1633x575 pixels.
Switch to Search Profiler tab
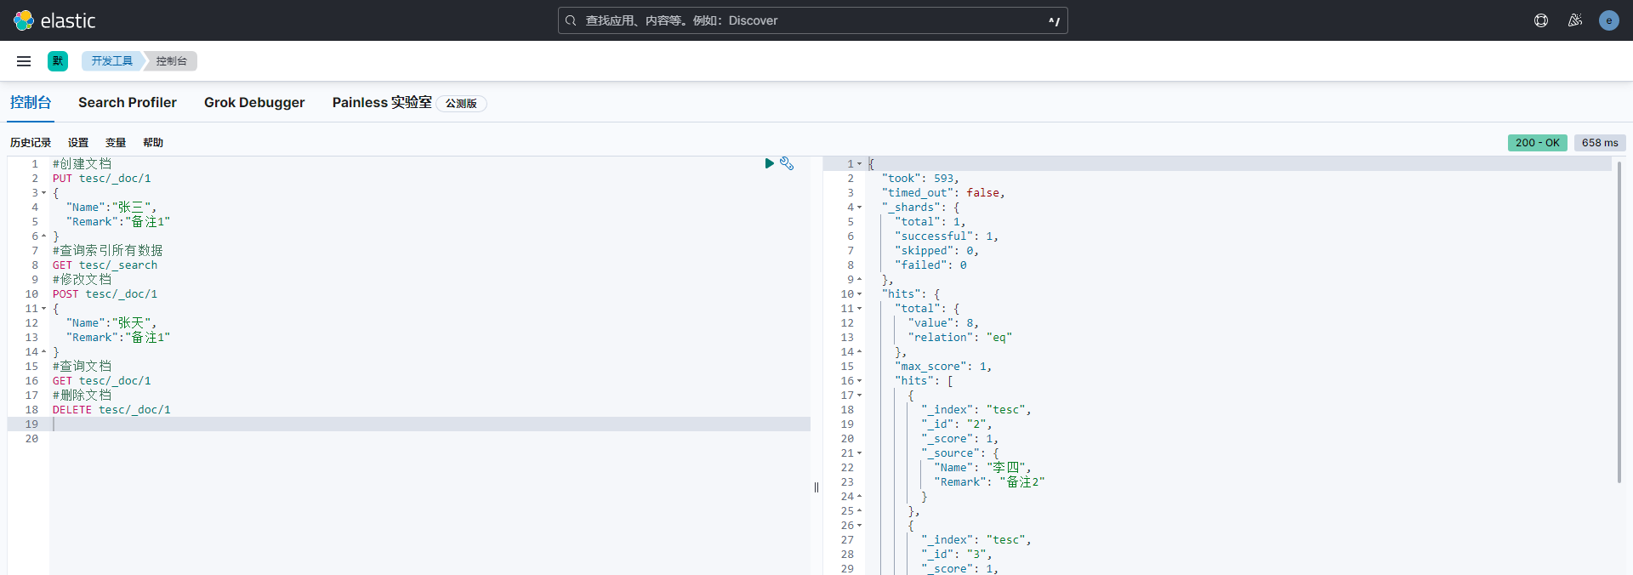tap(128, 103)
